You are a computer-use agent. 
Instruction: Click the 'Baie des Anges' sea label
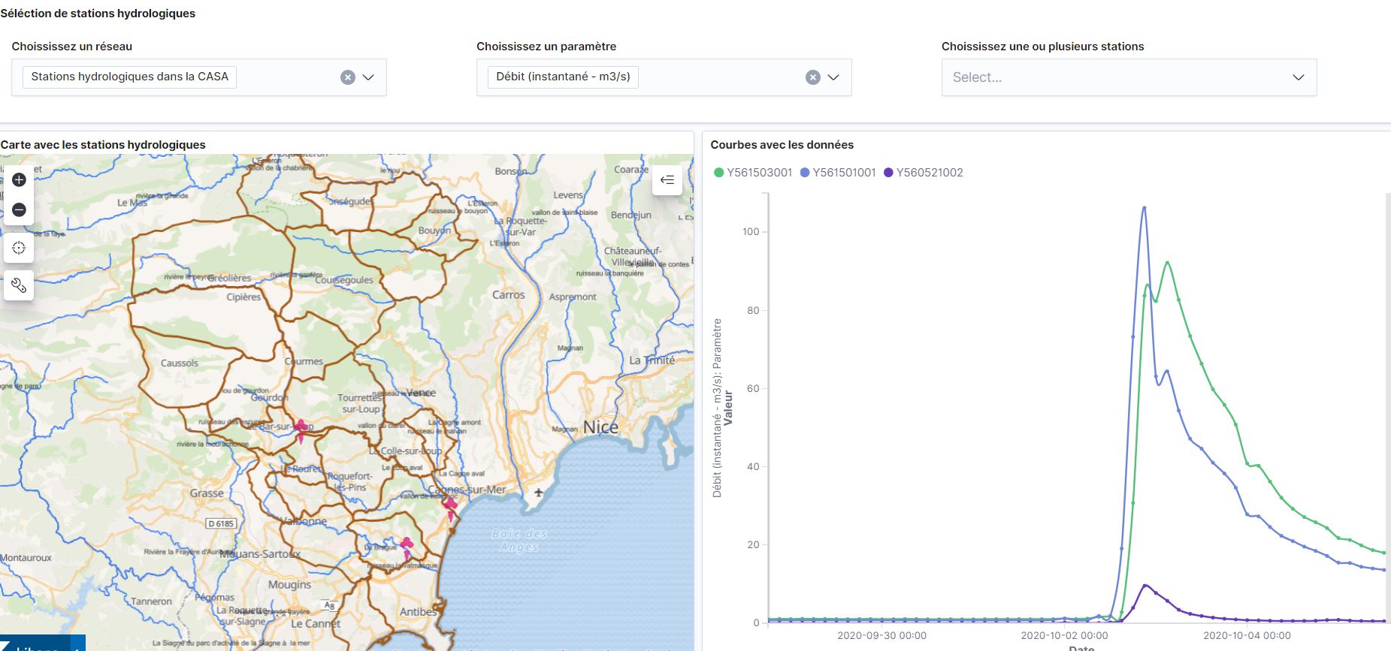point(519,540)
